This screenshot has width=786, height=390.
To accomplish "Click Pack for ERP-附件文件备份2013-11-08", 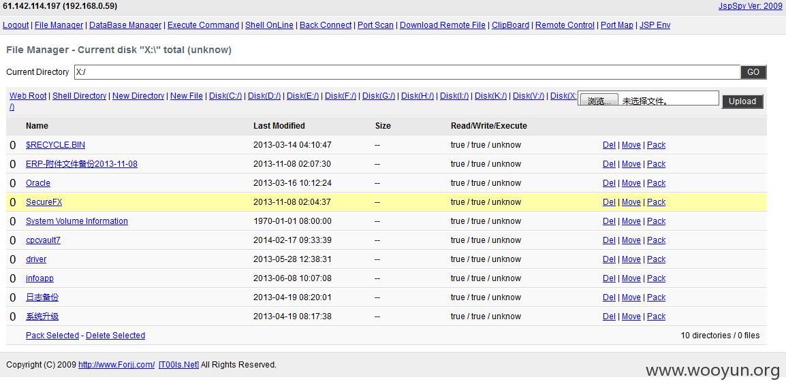I will pos(656,164).
